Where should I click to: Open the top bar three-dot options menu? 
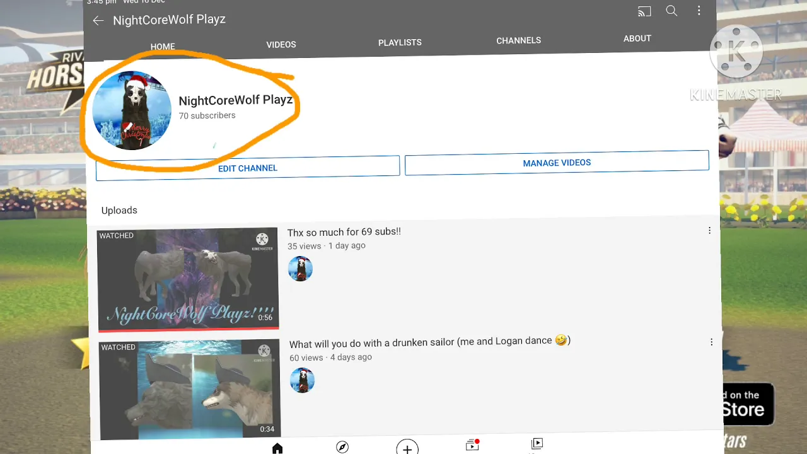click(699, 11)
